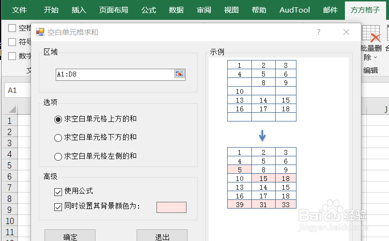Click the Name Box showing A1

click(17, 90)
